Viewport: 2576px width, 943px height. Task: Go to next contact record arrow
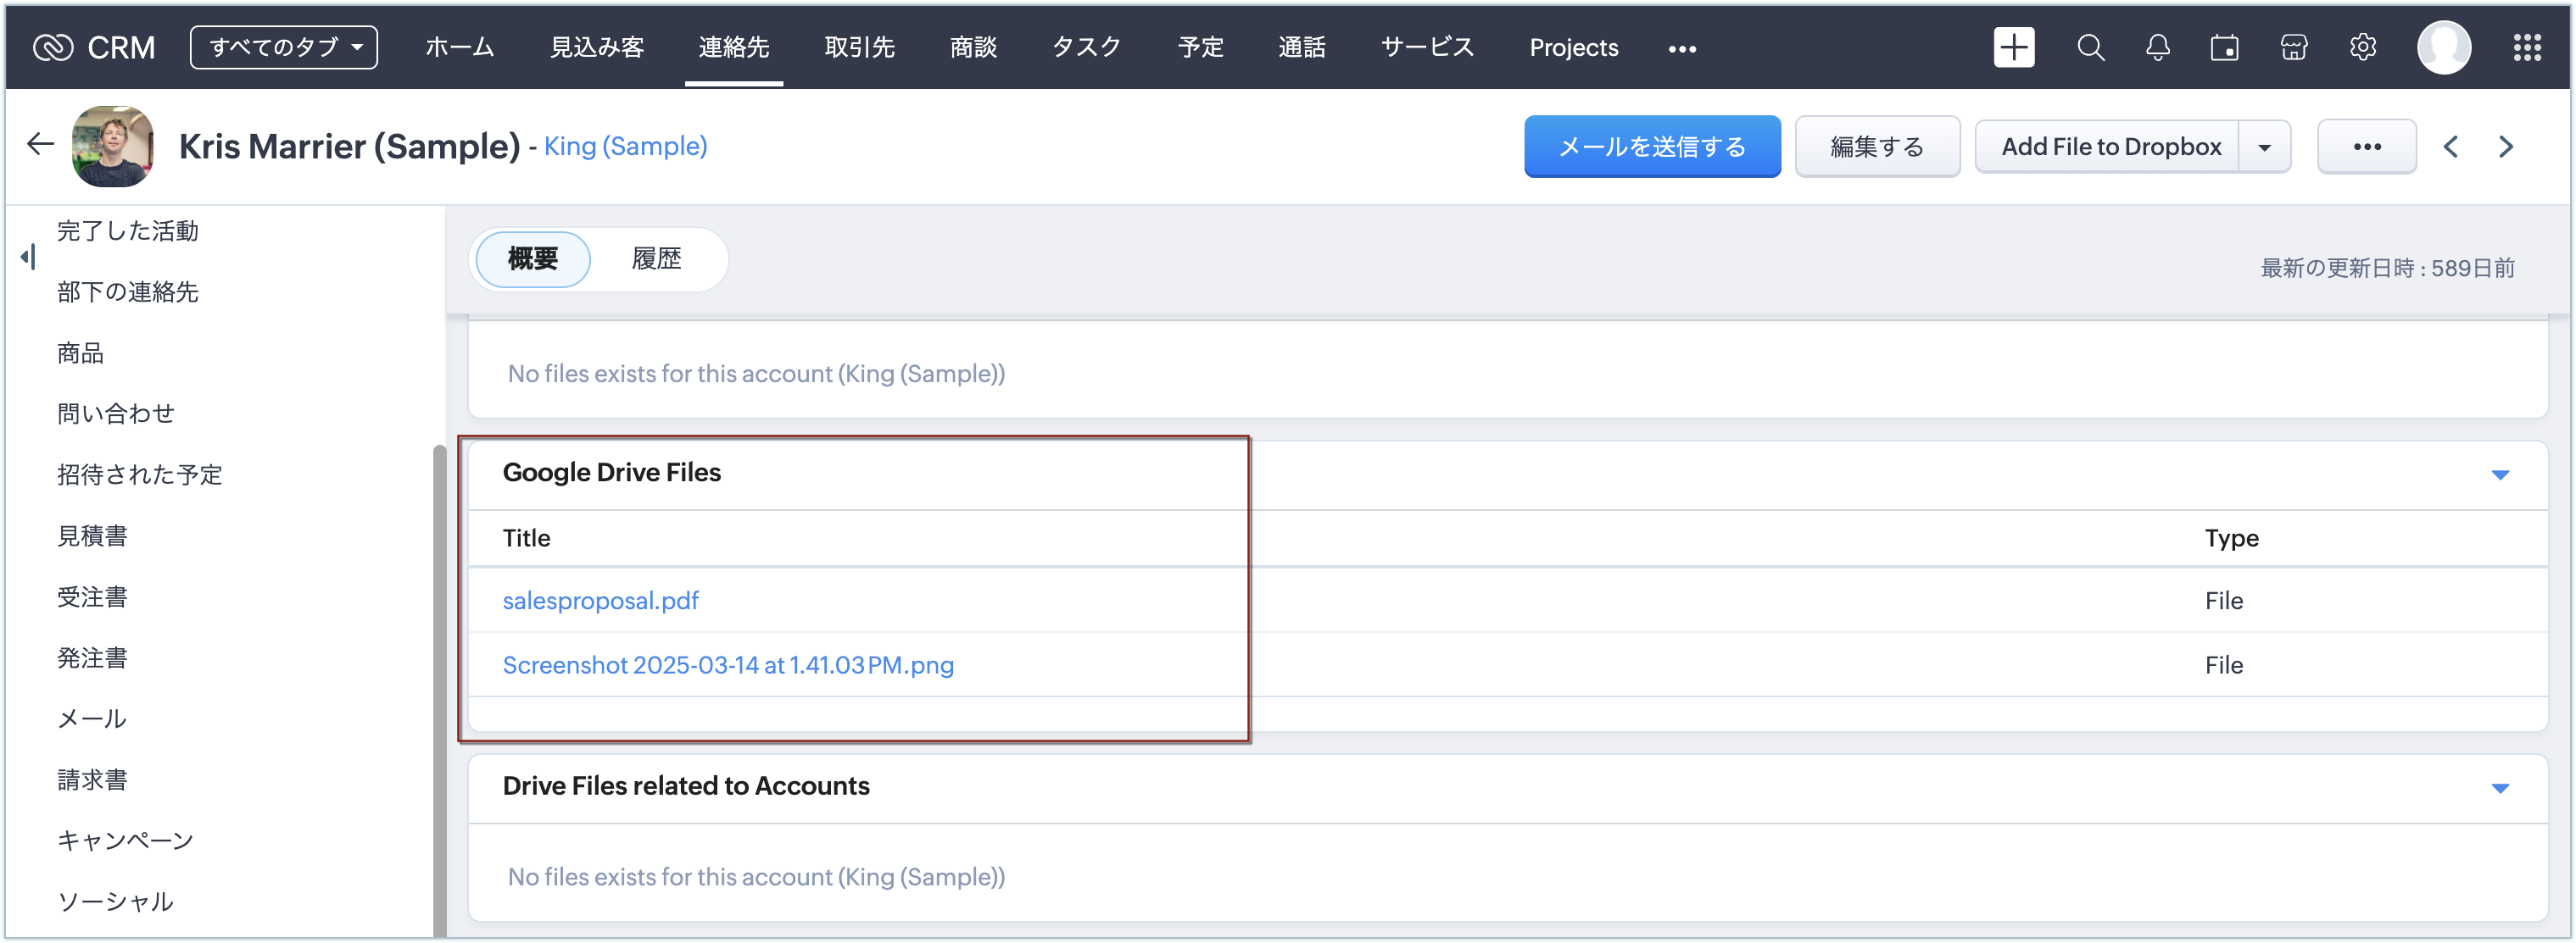point(2505,147)
